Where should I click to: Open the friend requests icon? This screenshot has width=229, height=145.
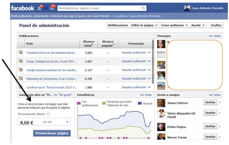pyautogui.click(x=40, y=8)
